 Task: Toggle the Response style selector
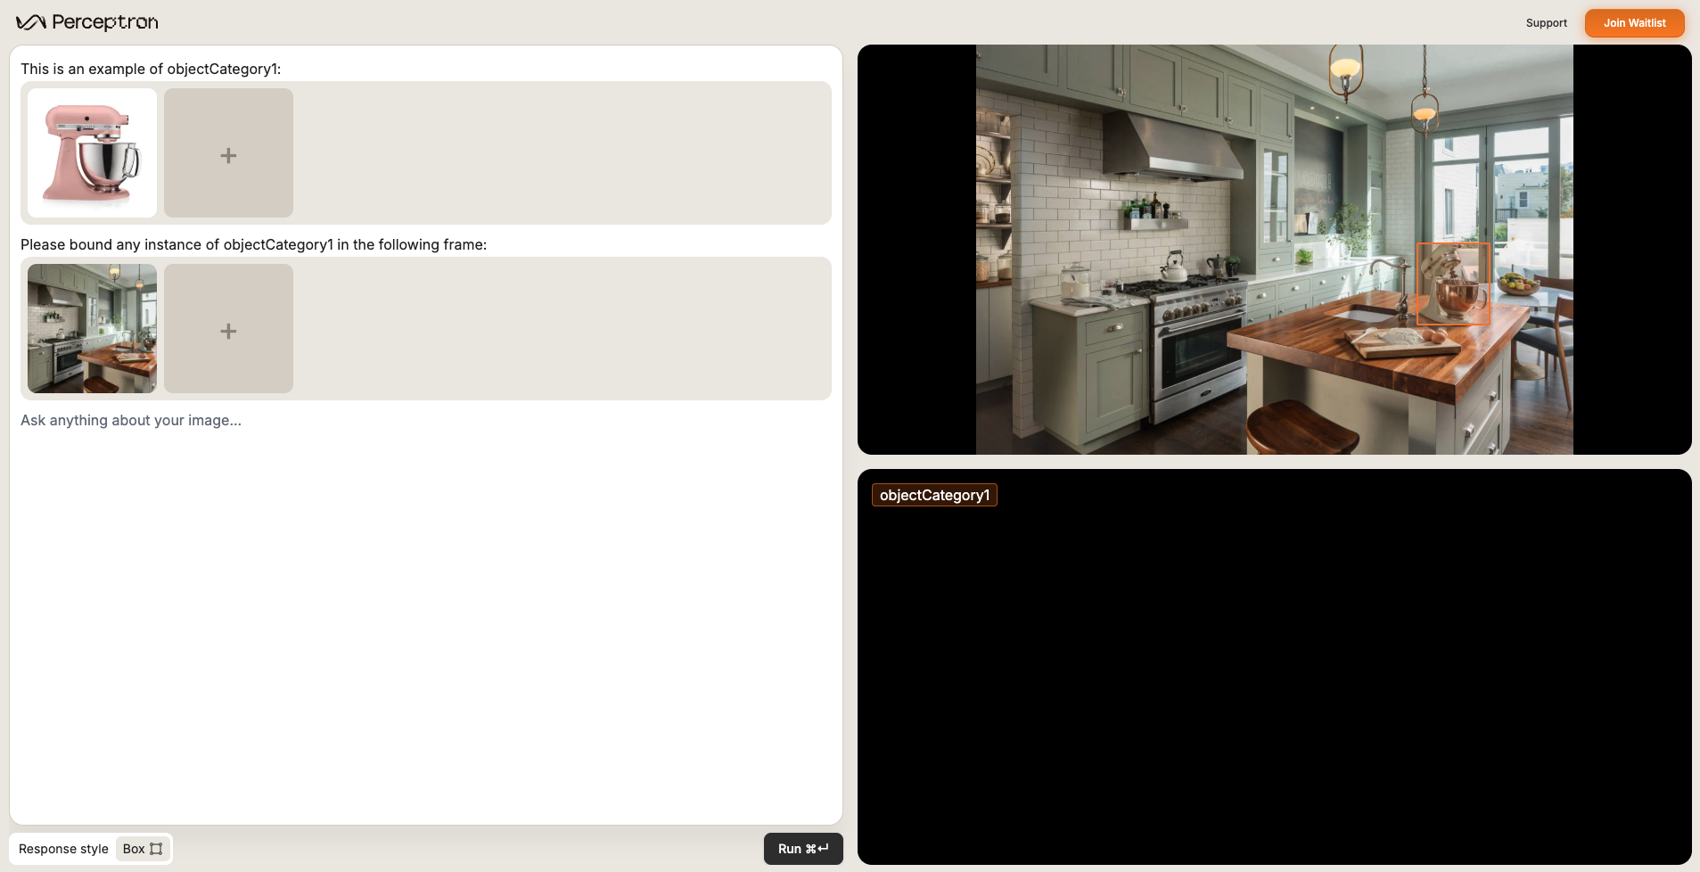click(63, 849)
